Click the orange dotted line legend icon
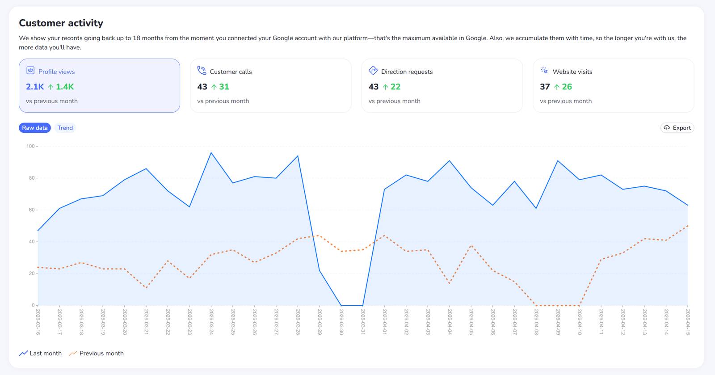 (x=73, y=354)
